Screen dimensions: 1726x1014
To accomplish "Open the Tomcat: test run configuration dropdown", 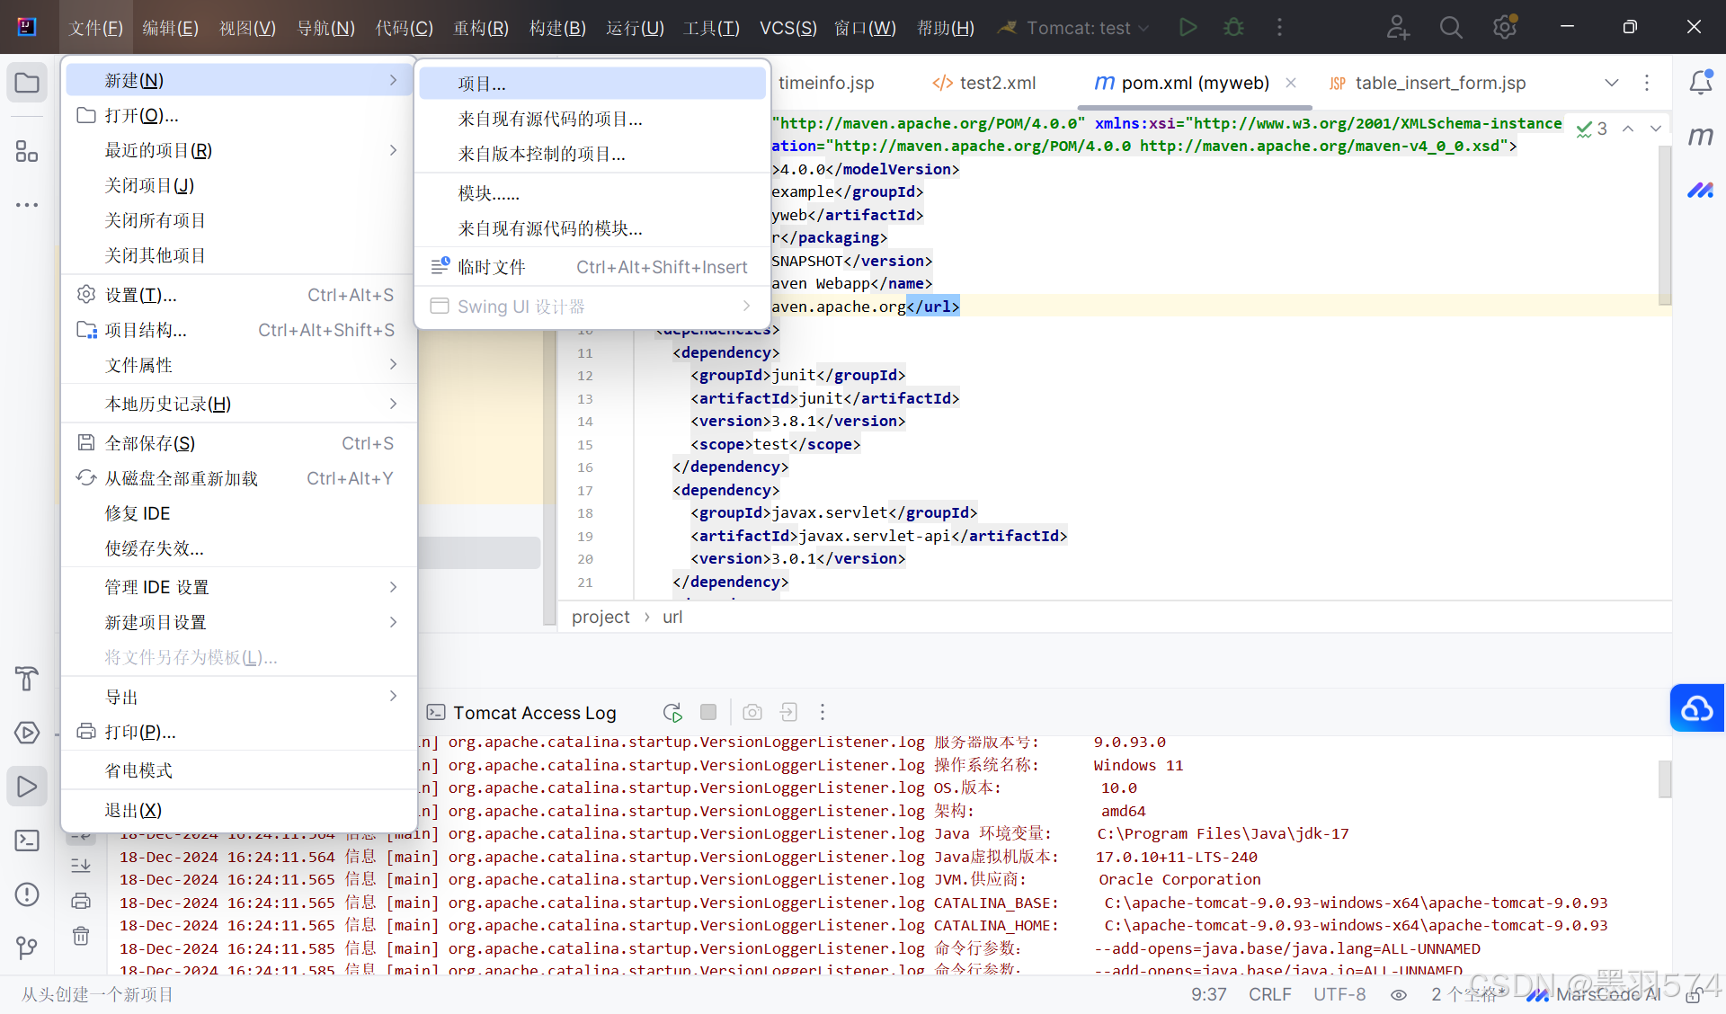I will pyautogui.click(x=1078, y=28).
